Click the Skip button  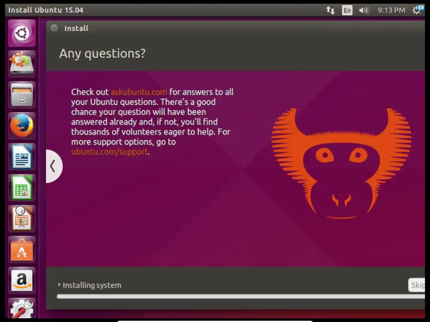417,285
